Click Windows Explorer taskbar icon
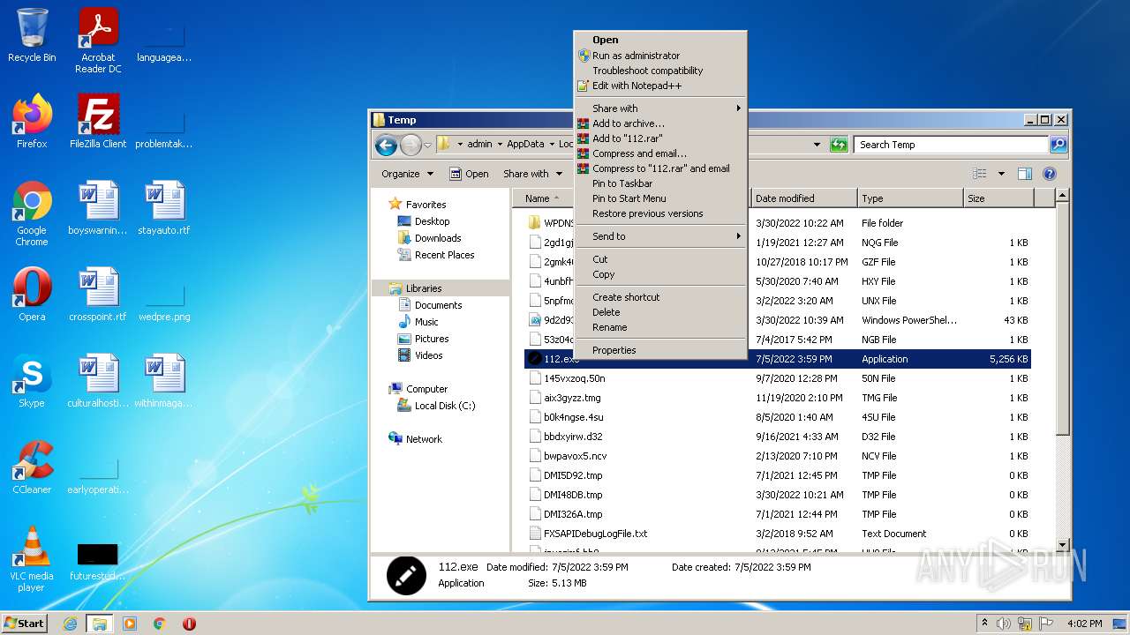 point(100,624)
